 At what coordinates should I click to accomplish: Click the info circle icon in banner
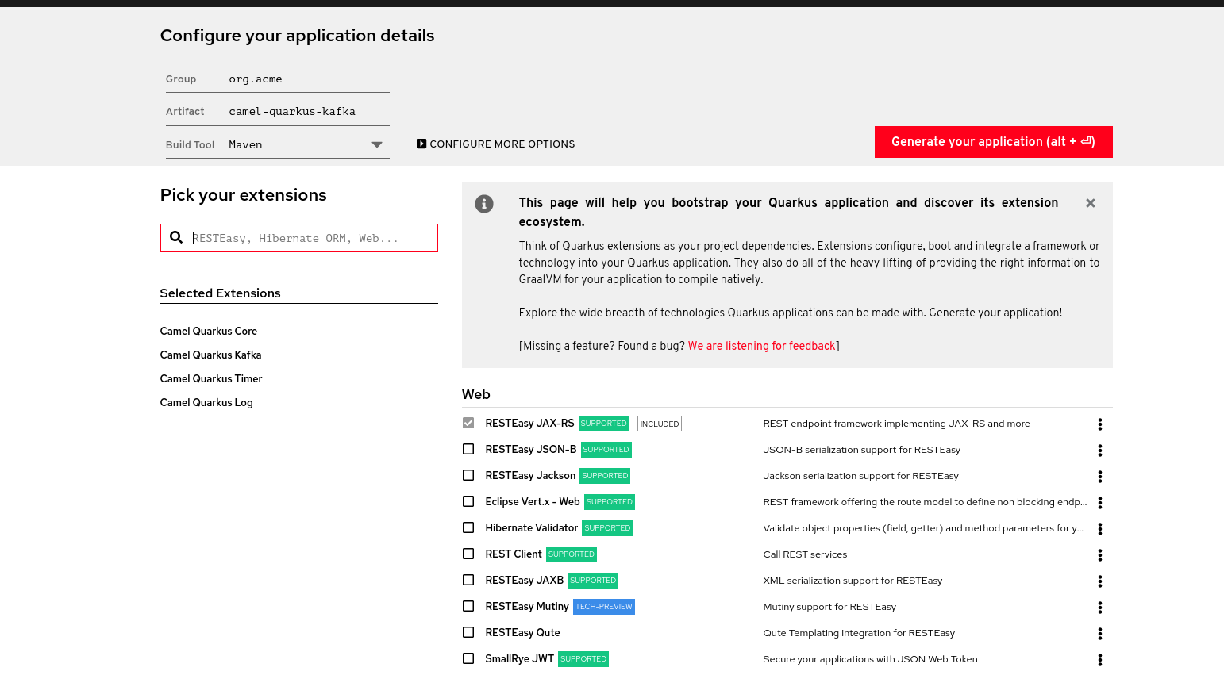pos(484,204)
